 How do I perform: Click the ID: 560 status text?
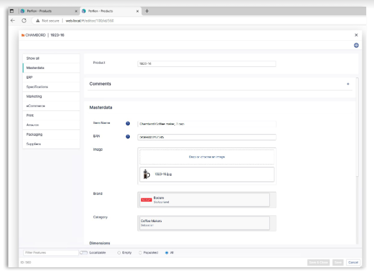[26, 262]
